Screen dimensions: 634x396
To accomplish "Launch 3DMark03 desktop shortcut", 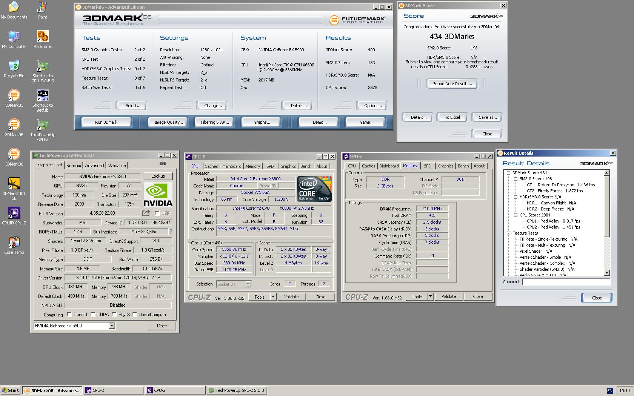I will point(14,98).
